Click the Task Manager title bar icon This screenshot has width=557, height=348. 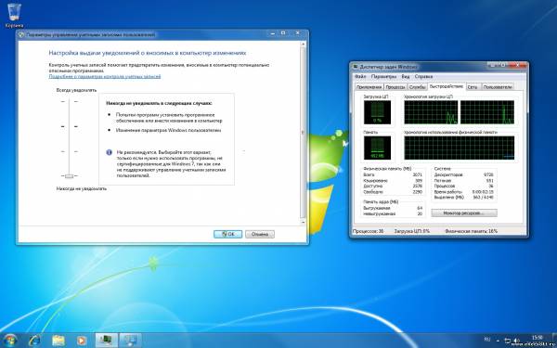(355, 67)
